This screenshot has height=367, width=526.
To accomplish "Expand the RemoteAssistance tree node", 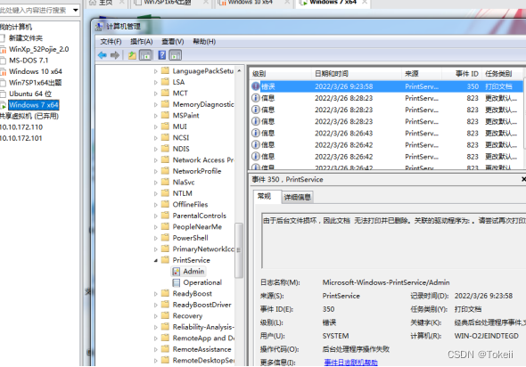I will pyautogui.click(x=156, y=349).
